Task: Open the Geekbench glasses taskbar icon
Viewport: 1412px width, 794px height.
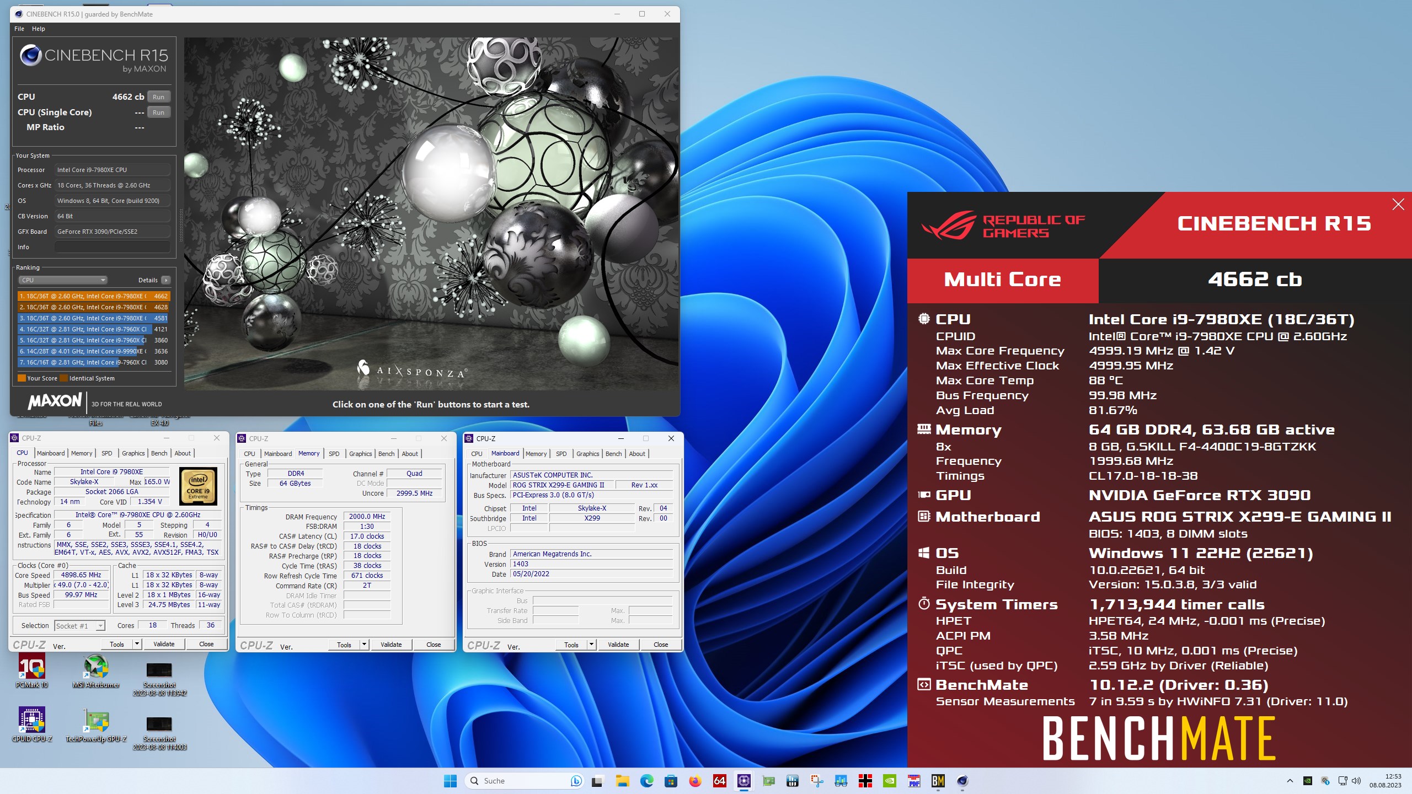Action: coord(841,781)
